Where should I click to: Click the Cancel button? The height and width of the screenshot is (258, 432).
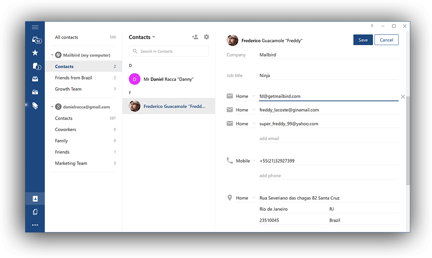tap(386, 40)
